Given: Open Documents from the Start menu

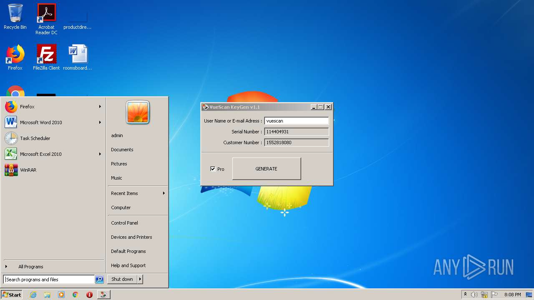Looking at the screenshot, I should click(122, 150).
